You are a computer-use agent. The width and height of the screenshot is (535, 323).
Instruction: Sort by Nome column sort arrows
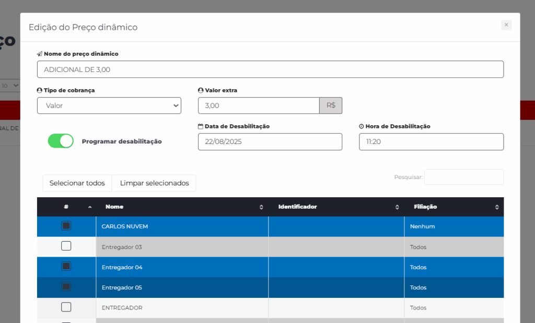pyautogui.click(x=261, y=207)
